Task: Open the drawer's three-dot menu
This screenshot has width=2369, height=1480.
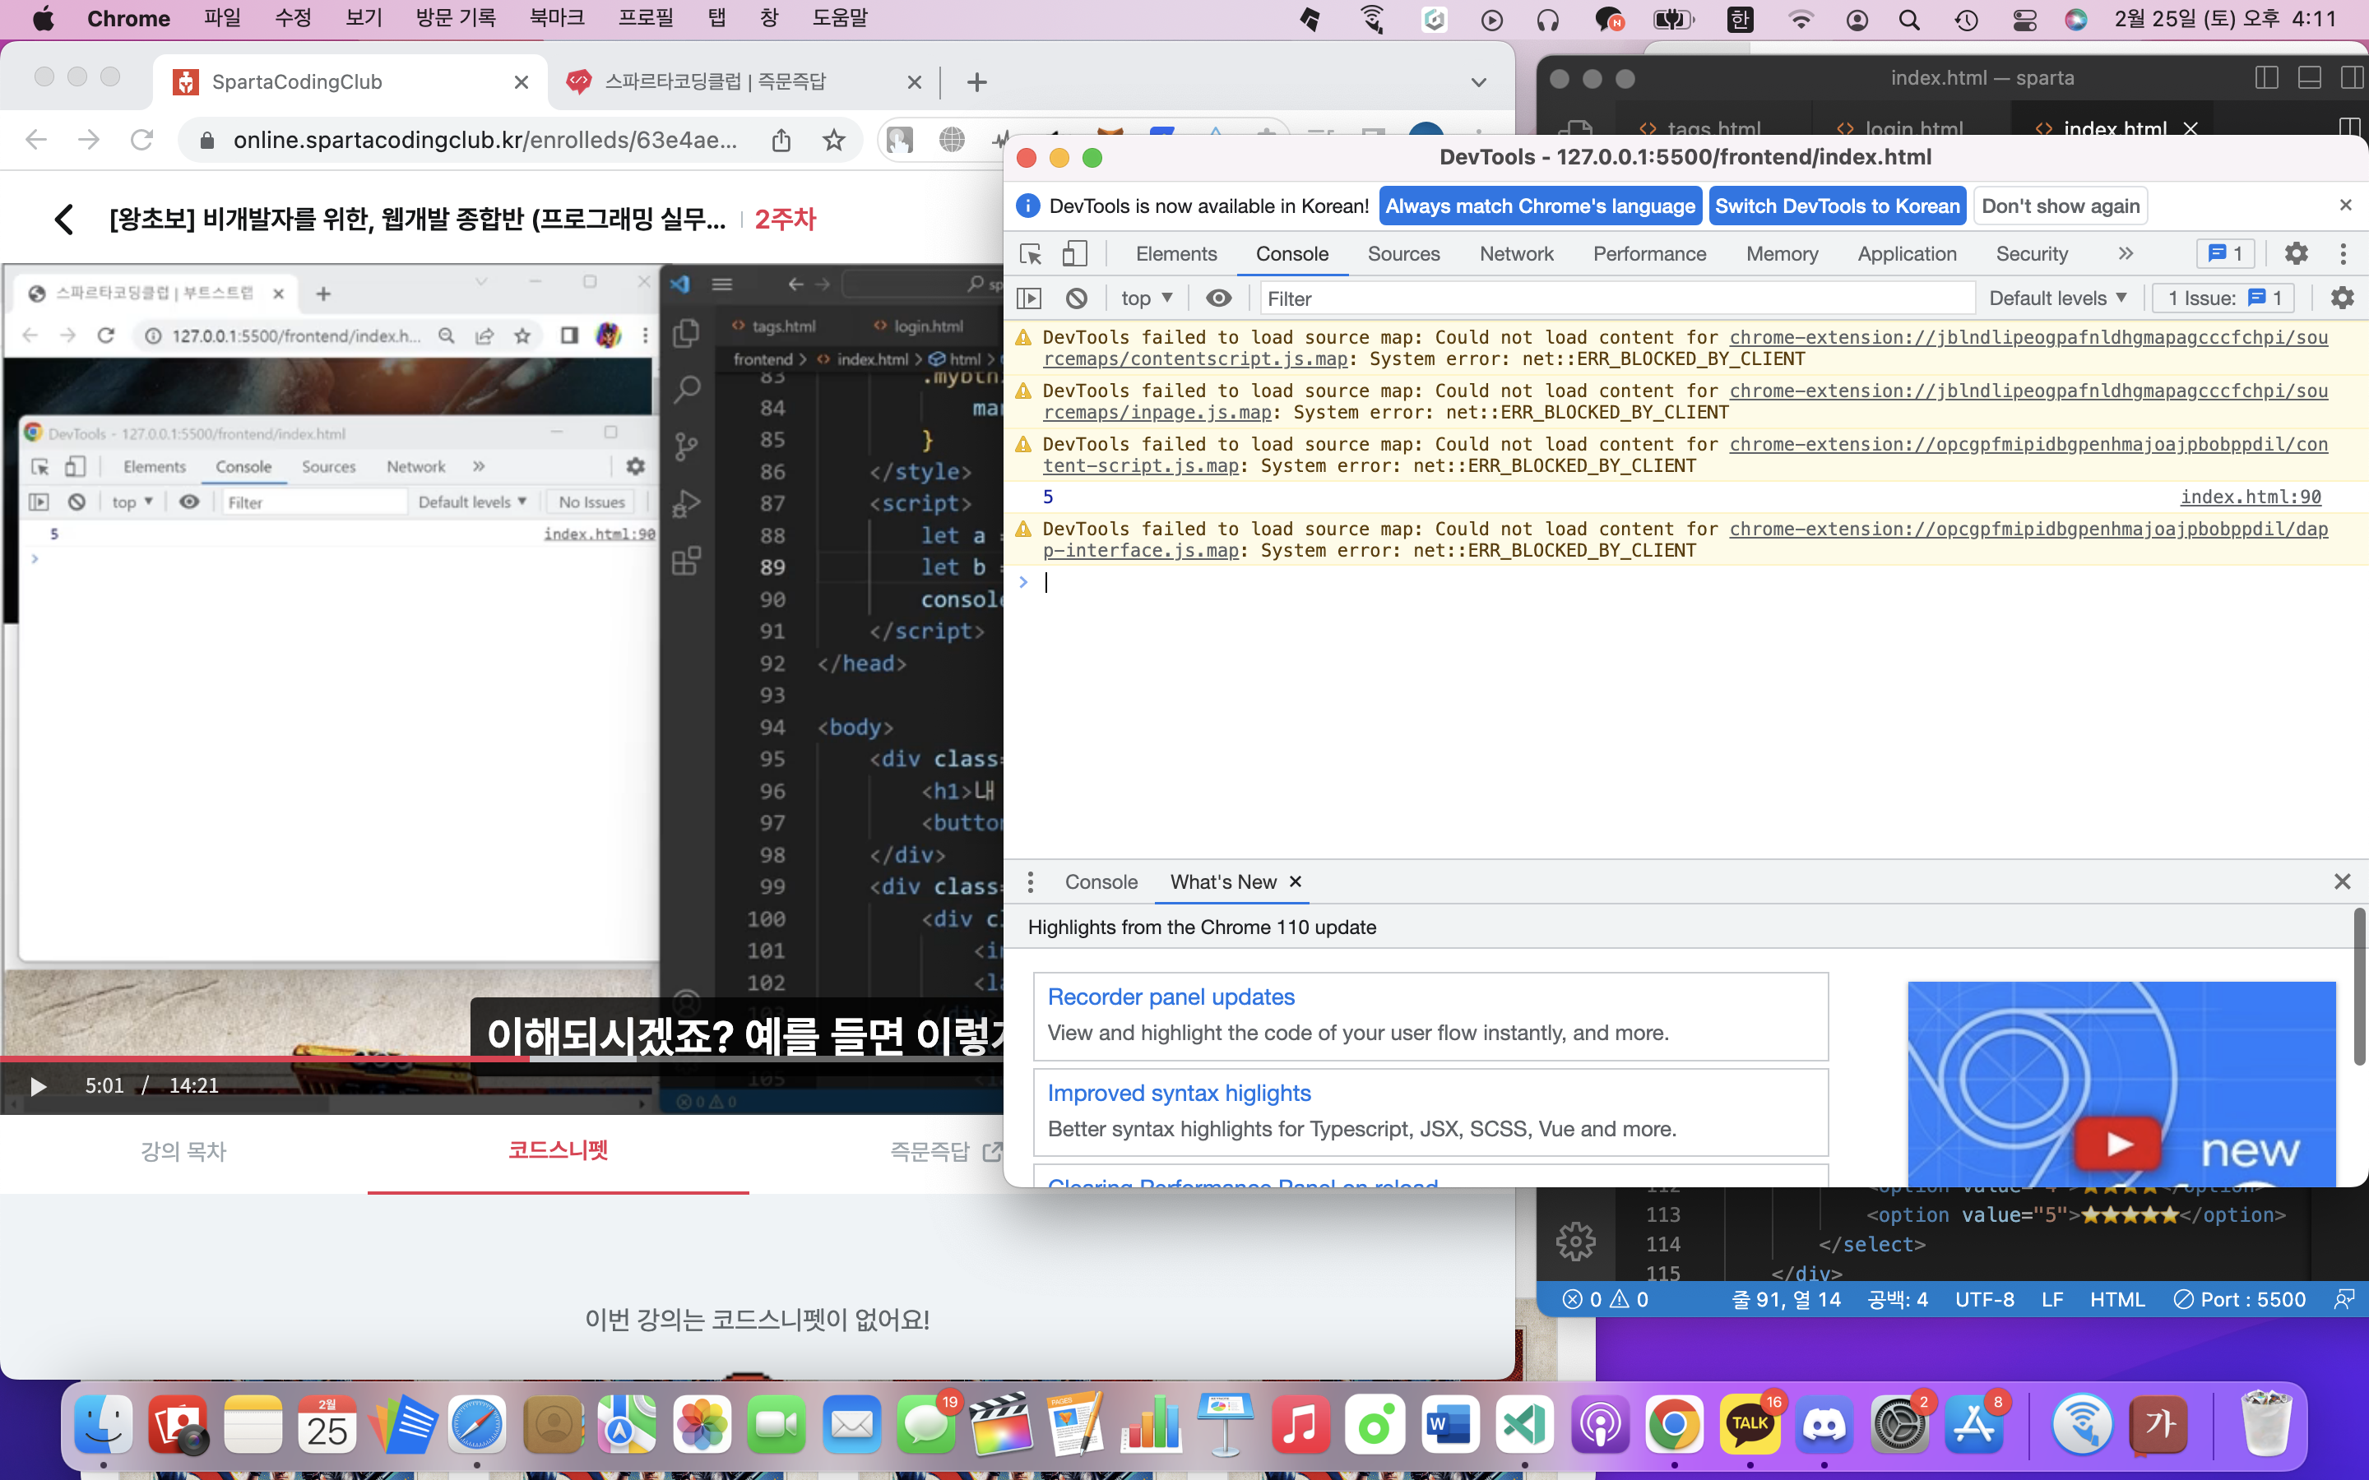Action: click(x=1030, y=882)
